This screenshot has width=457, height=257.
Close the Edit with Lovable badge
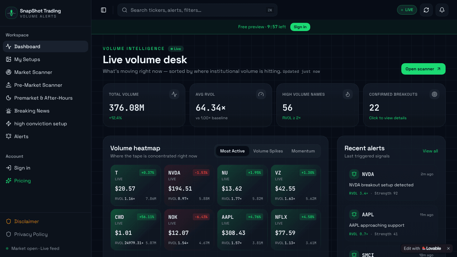pos(448,248)
